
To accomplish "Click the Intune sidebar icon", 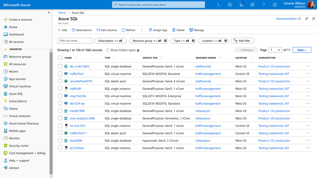I will (5, 109).
